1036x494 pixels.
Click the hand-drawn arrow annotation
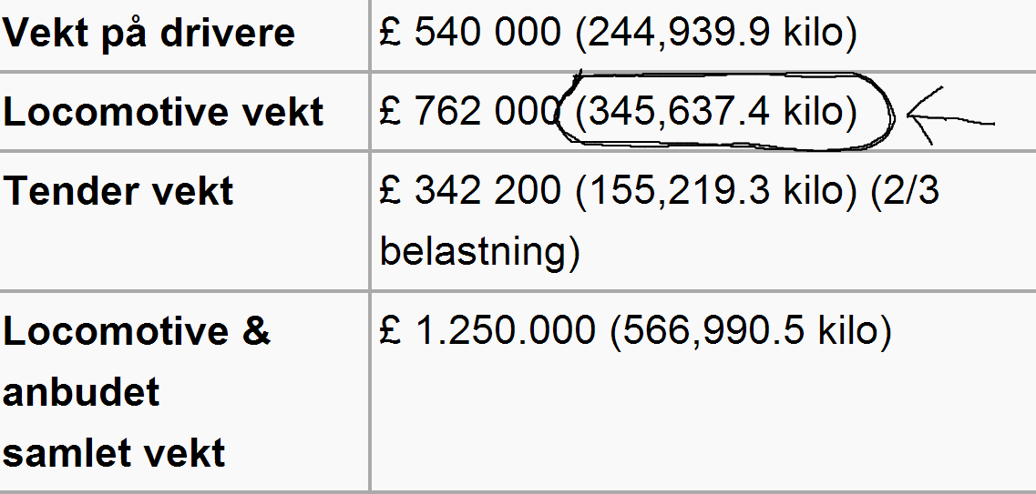click(951, 116)
